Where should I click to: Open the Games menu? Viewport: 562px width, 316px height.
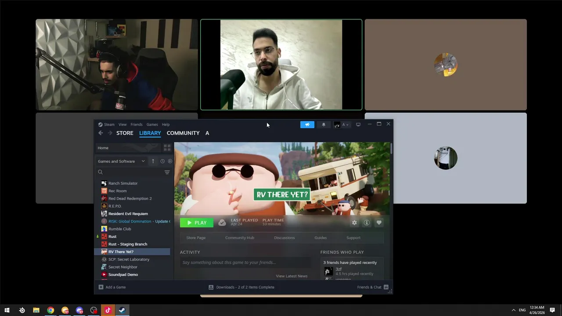(152, 125)
